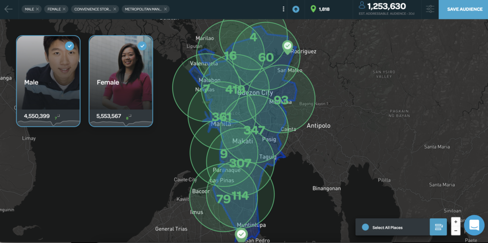Click the Makati map label
Viewport: 488px width, 243px height.
[243, 141]
